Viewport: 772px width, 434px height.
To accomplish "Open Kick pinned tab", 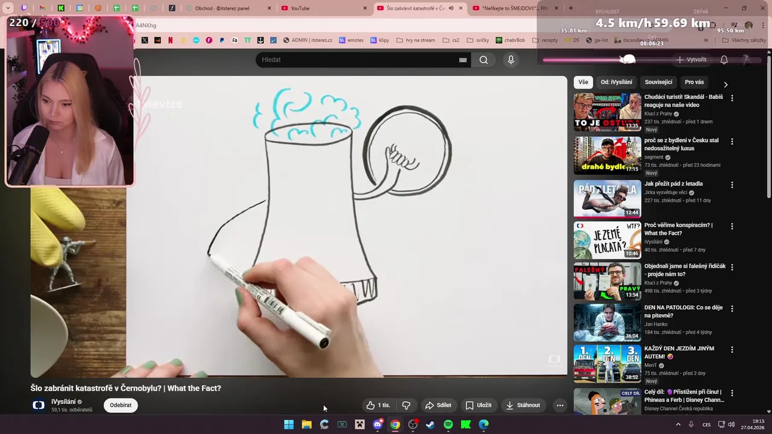I will (x=61, y=8).
